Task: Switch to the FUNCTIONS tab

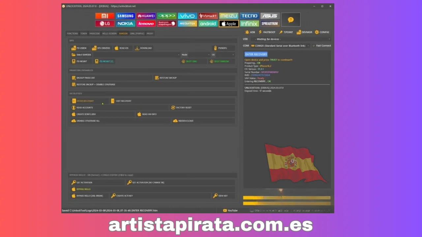Action: pyautogui.click(x=73, y=33)
